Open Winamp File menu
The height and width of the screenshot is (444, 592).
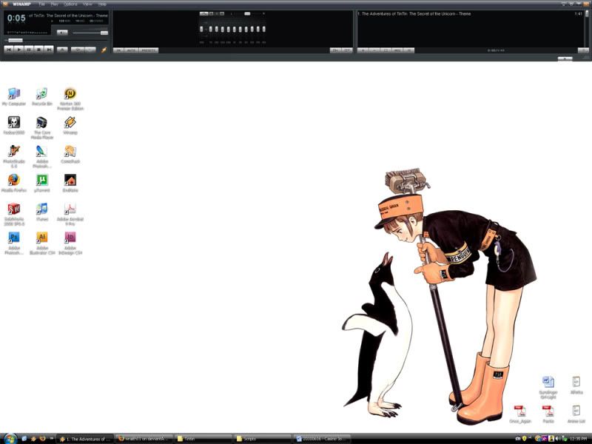tap(41, 4)
